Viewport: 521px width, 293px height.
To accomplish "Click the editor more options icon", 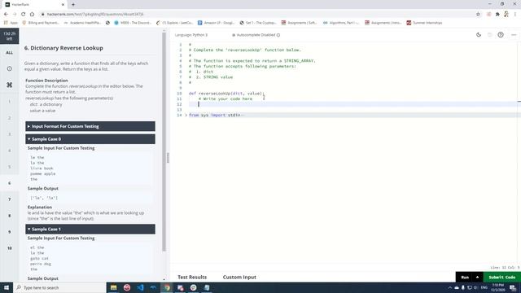I will point(514,34).
